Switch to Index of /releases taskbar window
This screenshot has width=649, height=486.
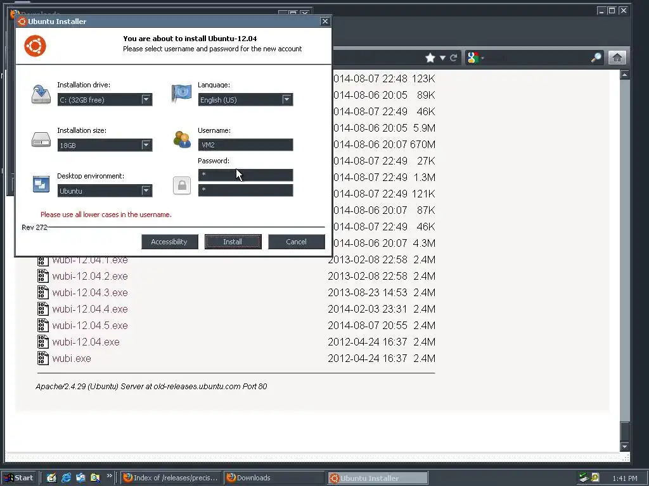171,478
